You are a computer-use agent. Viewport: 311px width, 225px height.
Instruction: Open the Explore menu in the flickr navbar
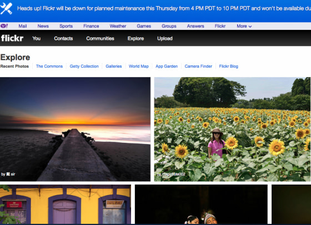[136, 38]
